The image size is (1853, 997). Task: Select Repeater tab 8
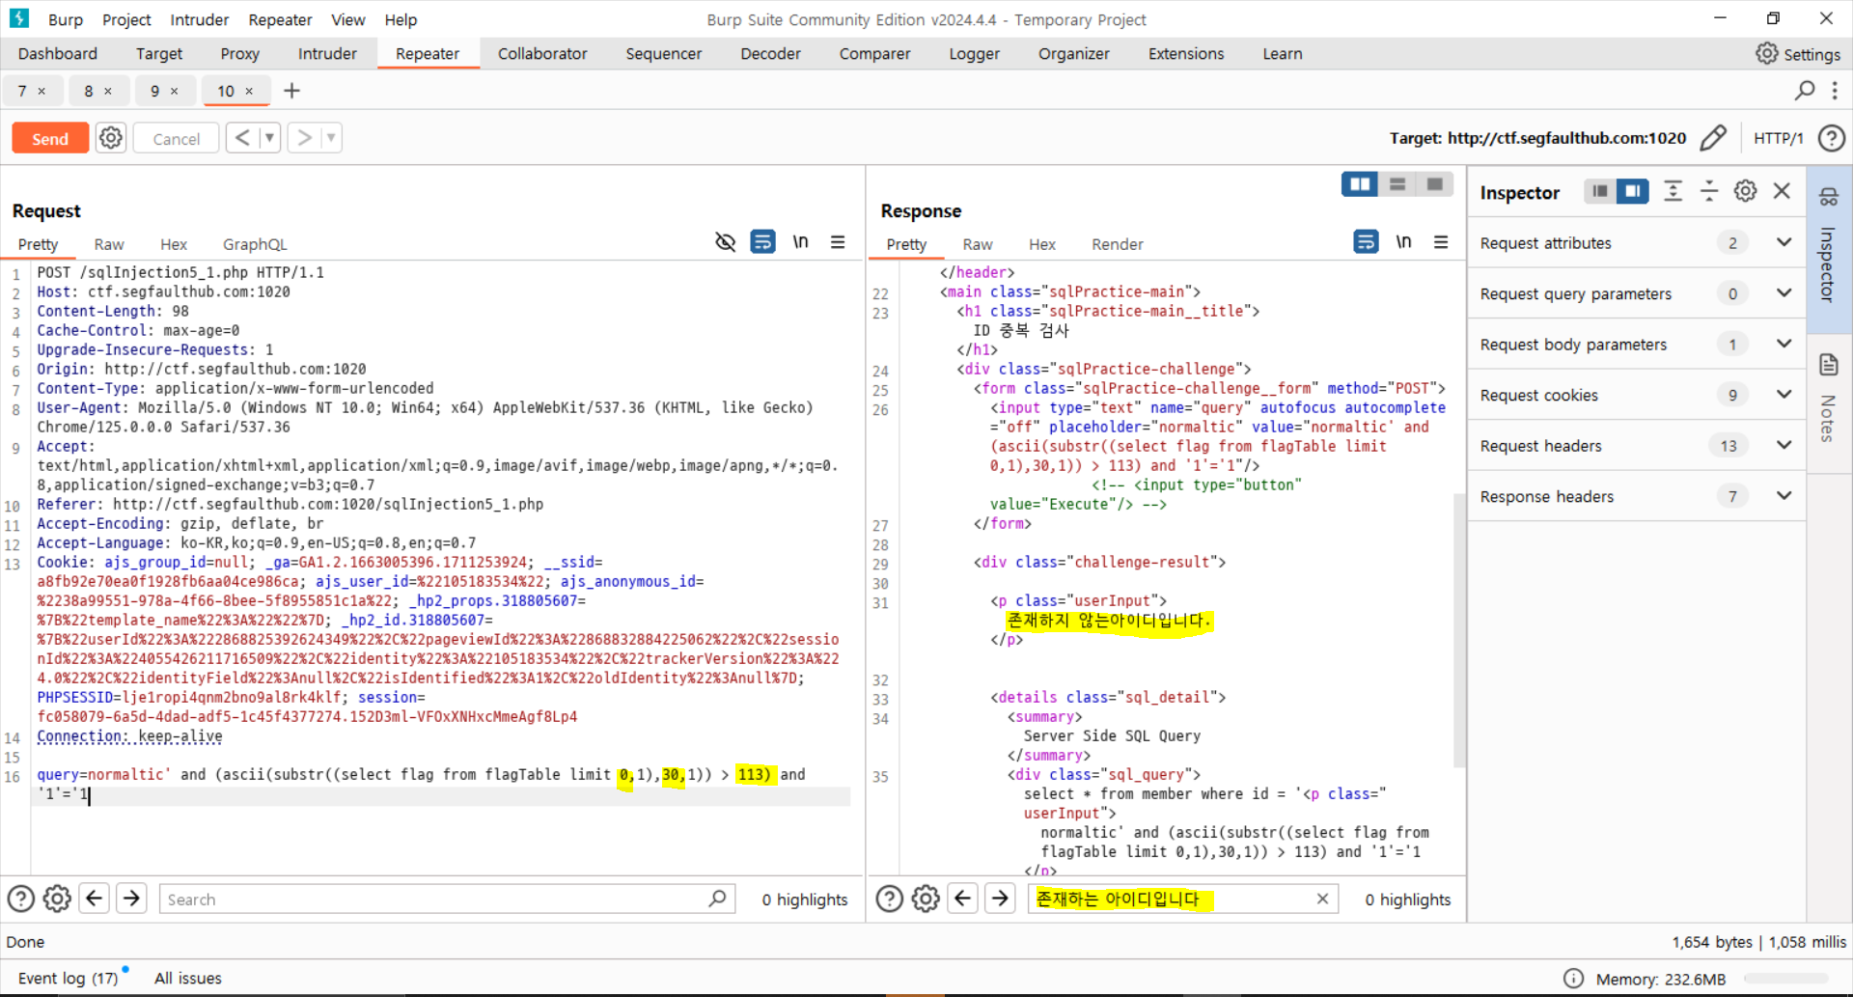(x=89, y=91)
